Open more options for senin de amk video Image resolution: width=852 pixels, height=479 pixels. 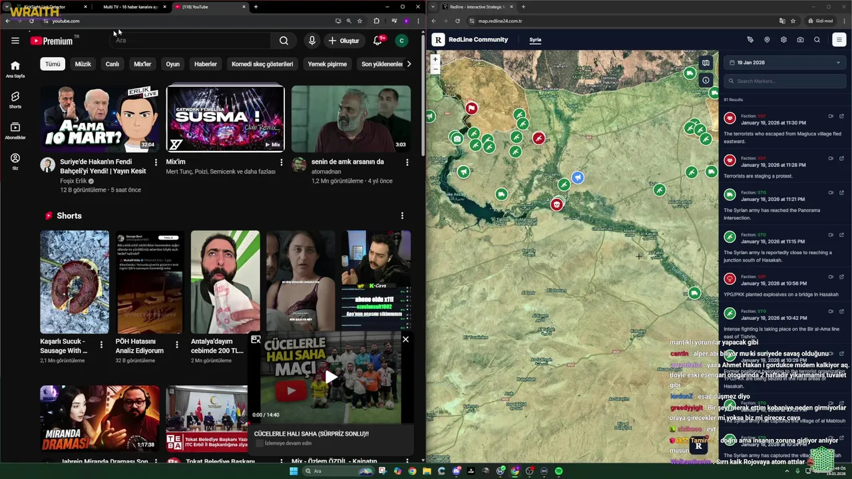[x=407, y=162]
